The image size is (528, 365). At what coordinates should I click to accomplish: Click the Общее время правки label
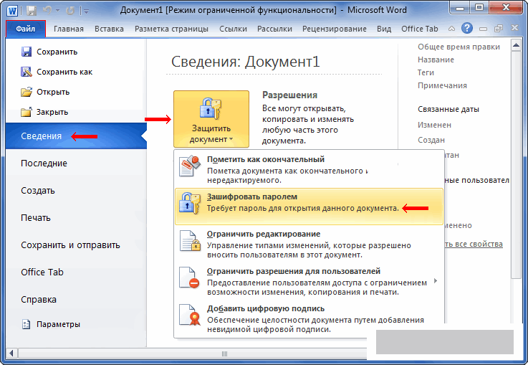coord(459,47)
